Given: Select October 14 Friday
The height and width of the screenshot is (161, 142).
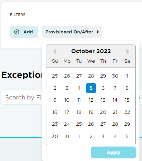Looking at the screenshot, I should [x=115, y=100].
